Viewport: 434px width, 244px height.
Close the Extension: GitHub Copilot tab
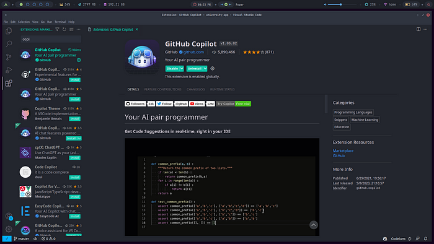pos(137,29)
